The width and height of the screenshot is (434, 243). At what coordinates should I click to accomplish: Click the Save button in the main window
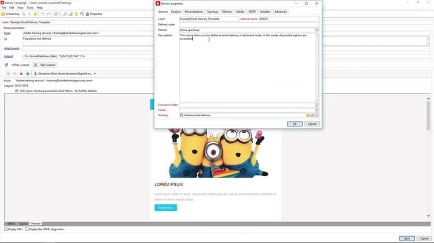pyautogui.click(x=407, y=238)
